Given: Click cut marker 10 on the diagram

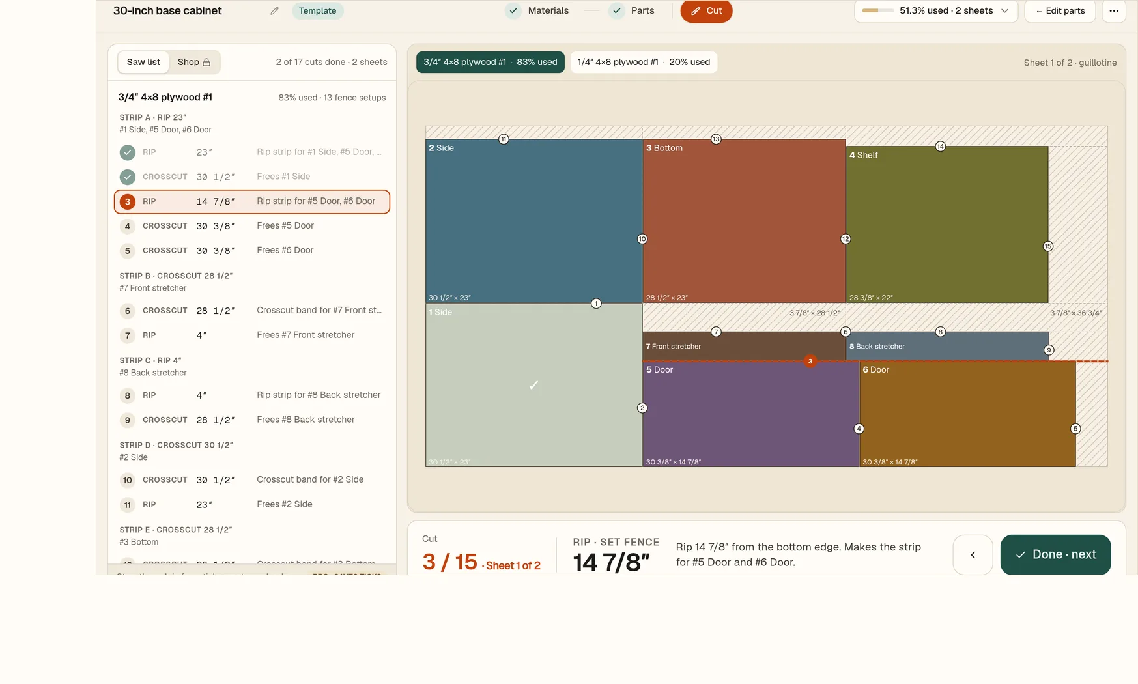Looking at the screenshot, I should pos(642,239).
